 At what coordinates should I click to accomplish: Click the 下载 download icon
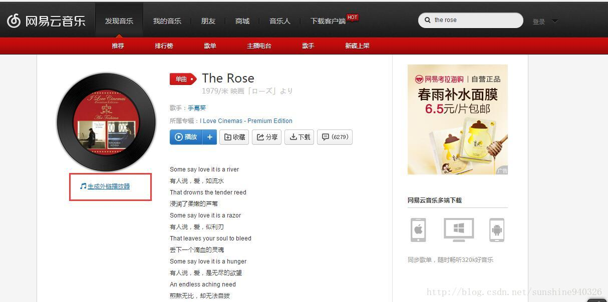coord(299,136)
